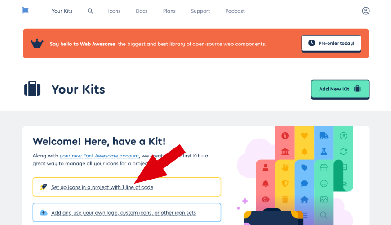
Task: Go to Your Kits in the top navigation
Action: point(62,11)
